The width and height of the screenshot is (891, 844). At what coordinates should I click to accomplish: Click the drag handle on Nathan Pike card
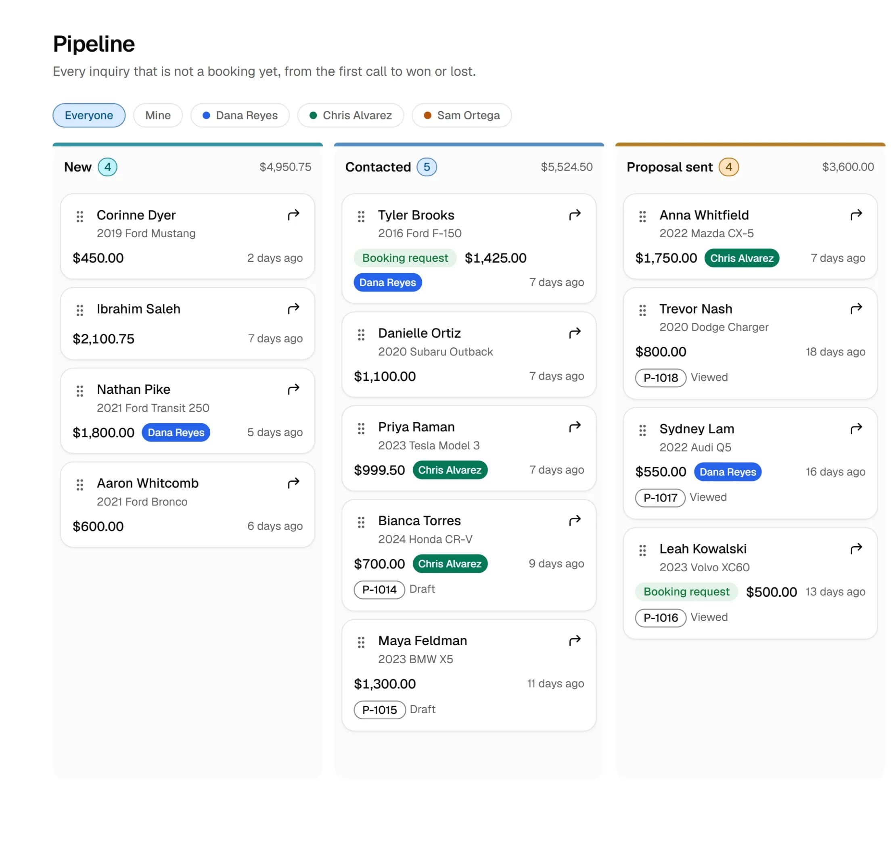(x=80, y=392)
